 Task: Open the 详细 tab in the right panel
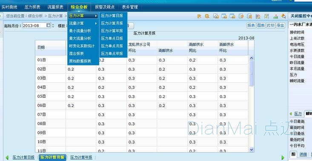tap(303, 154)
